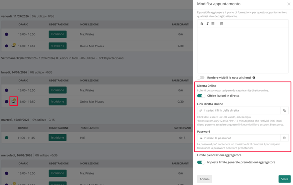Click the lunedì, 14/09/2026 date heading
This screenshot has height=185, width=293.
coord(14,72)
